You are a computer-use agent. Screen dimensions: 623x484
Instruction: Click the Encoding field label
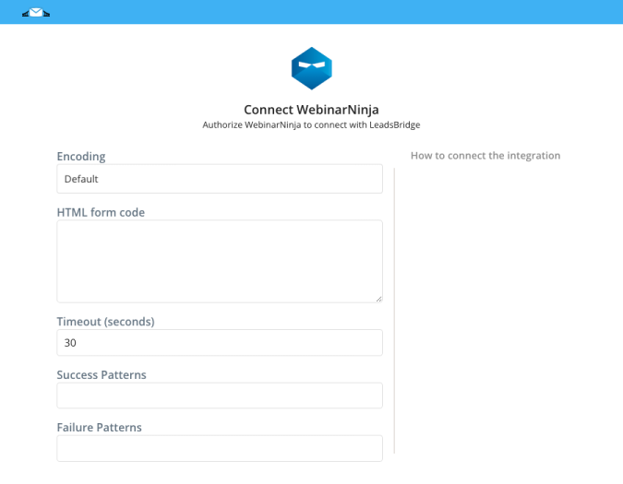tap(81, 157)
